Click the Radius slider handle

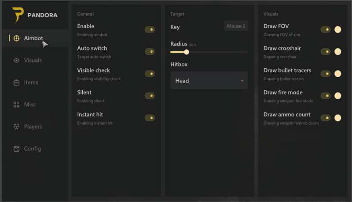tap(187, 52)
